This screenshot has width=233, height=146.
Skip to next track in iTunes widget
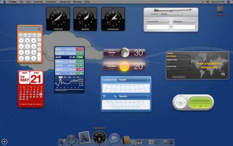coord(185,103)
